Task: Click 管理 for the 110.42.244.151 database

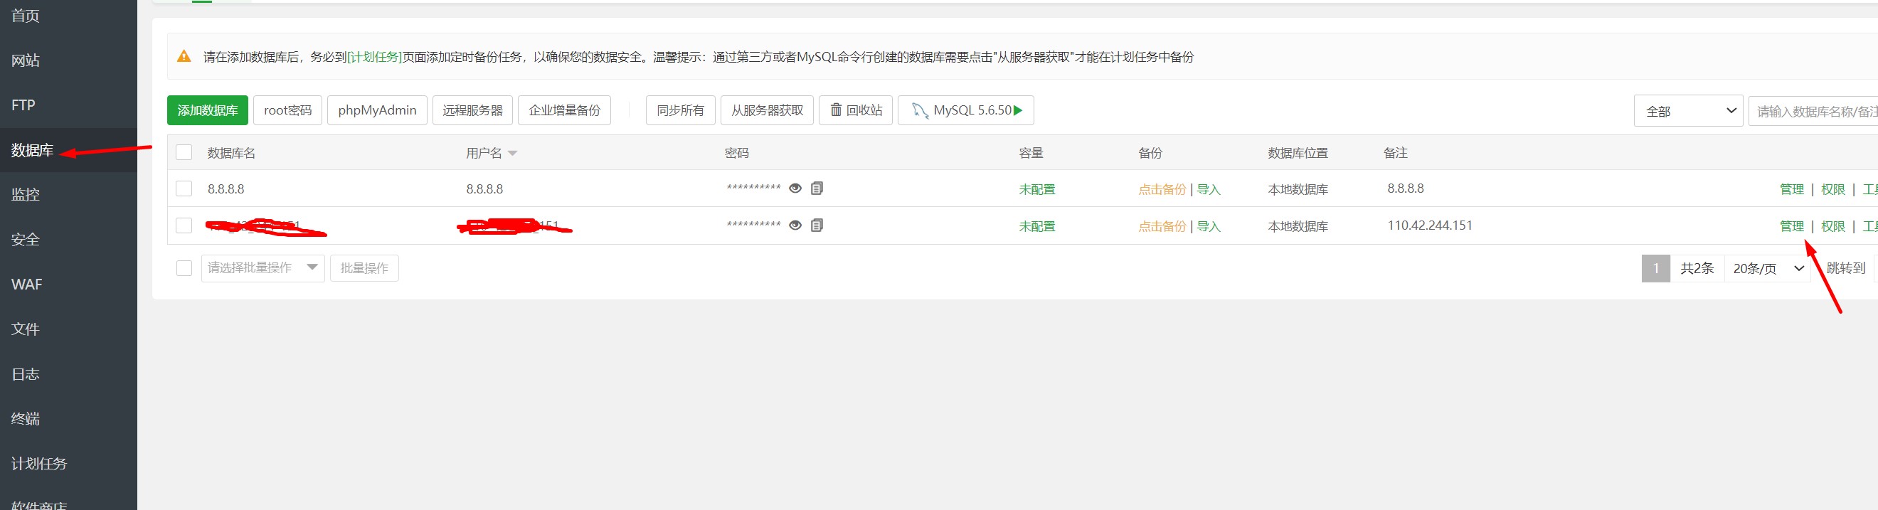Action: [x=1791, y=227]
